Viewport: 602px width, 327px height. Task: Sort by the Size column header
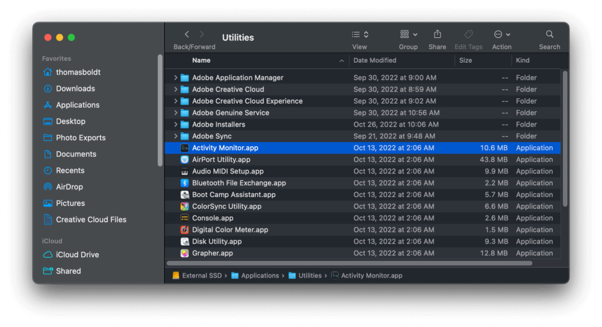pyautogui.click(x=465, y=60)
